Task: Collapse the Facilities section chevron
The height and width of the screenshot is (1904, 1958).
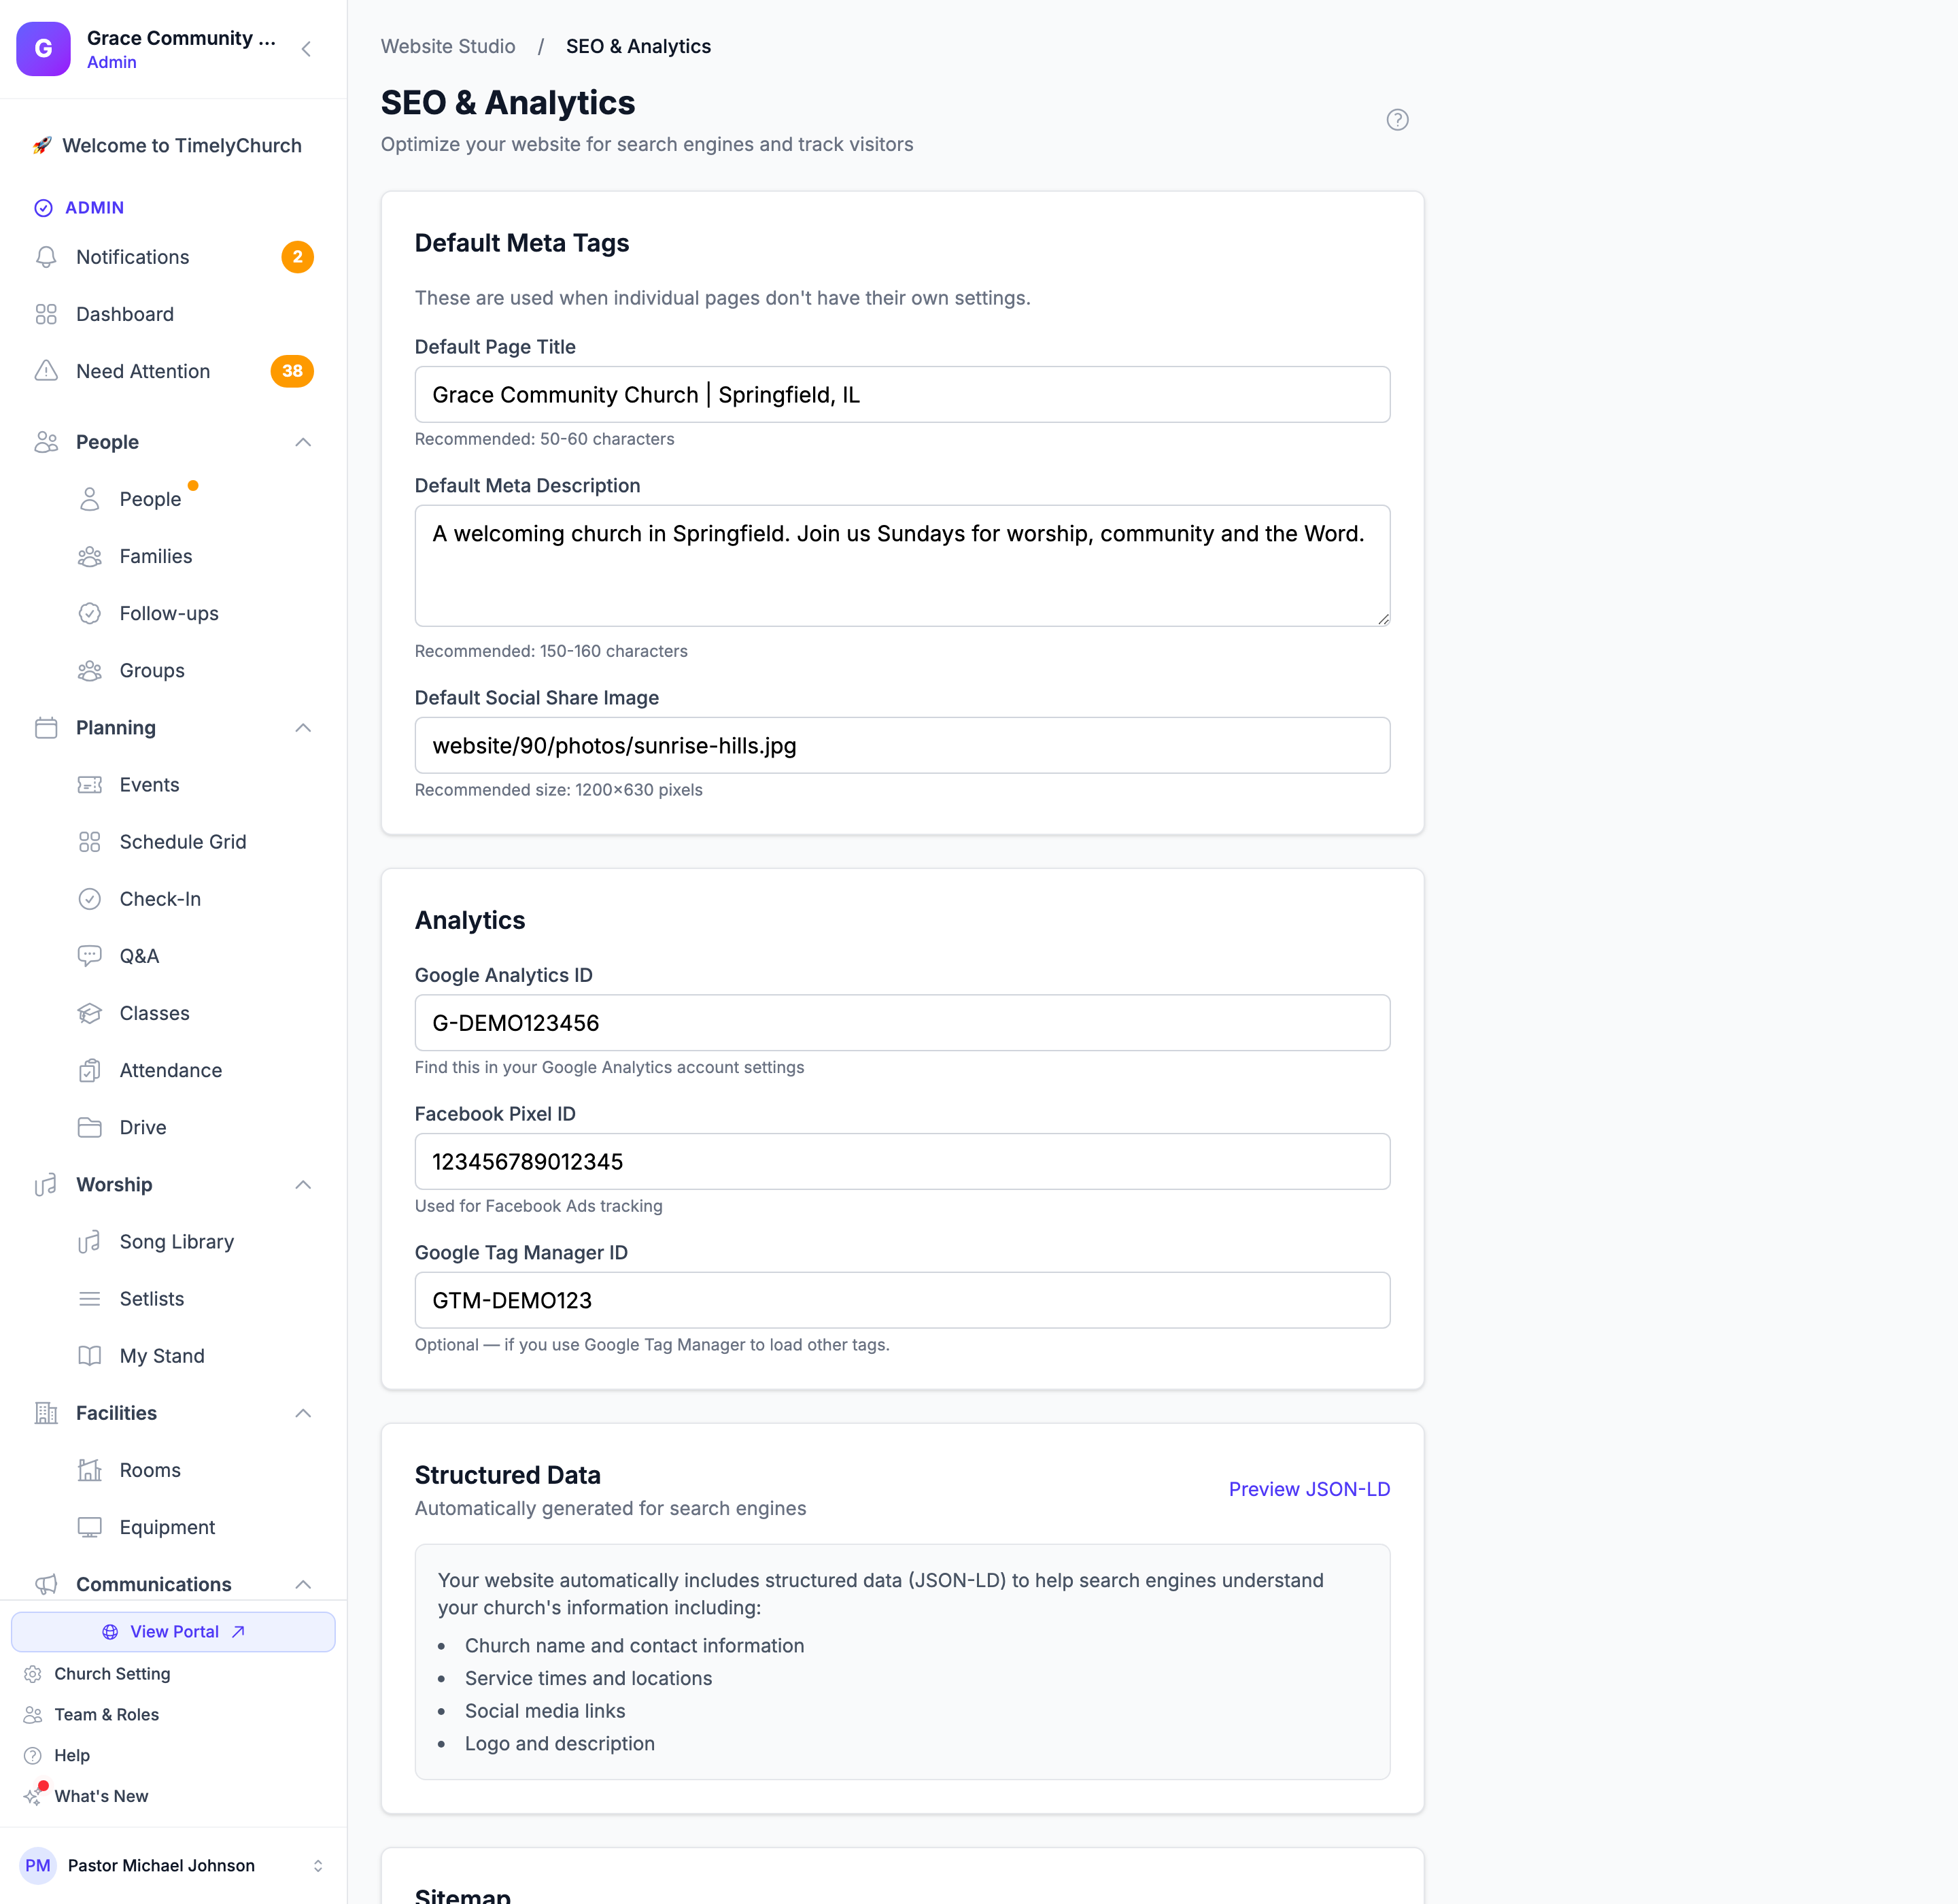Action: point(303,1413)
